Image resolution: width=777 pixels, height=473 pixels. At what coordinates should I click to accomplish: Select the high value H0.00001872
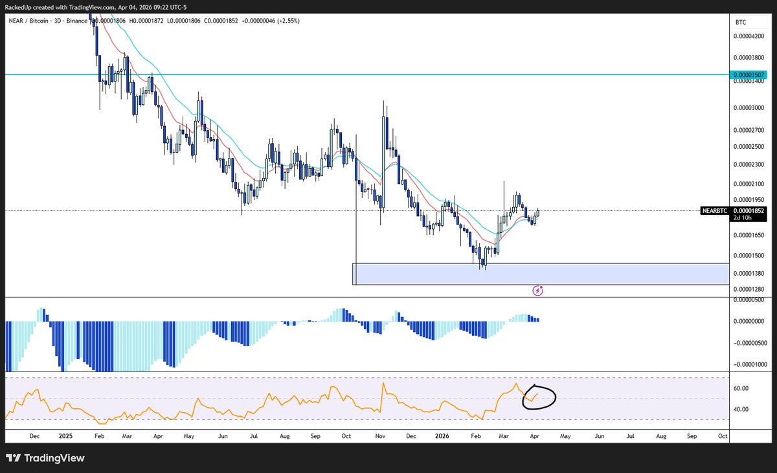147,22
